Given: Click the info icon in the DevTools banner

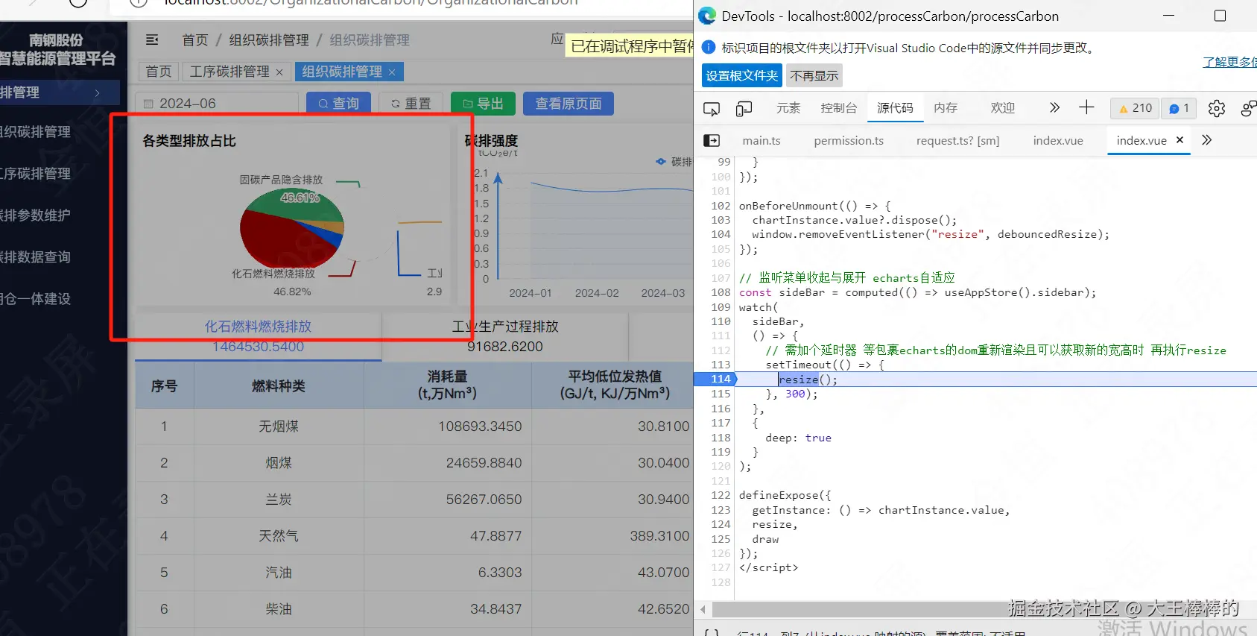Looking at the screenshot, I should (x=709, y=47).
